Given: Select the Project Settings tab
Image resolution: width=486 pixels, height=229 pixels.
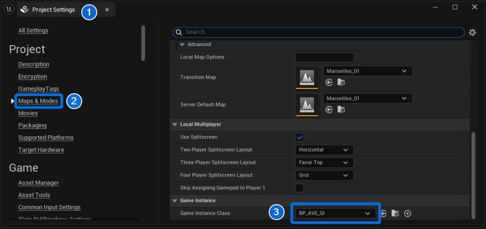Looking at the screenshot, I should click(x=53, y=10).
